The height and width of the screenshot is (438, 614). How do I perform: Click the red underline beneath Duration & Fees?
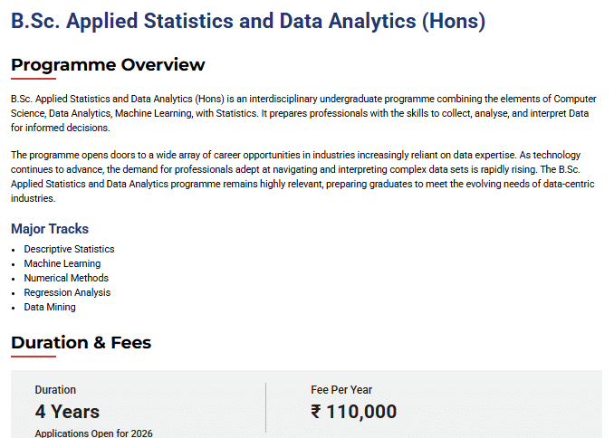click(x=33, y=357)
